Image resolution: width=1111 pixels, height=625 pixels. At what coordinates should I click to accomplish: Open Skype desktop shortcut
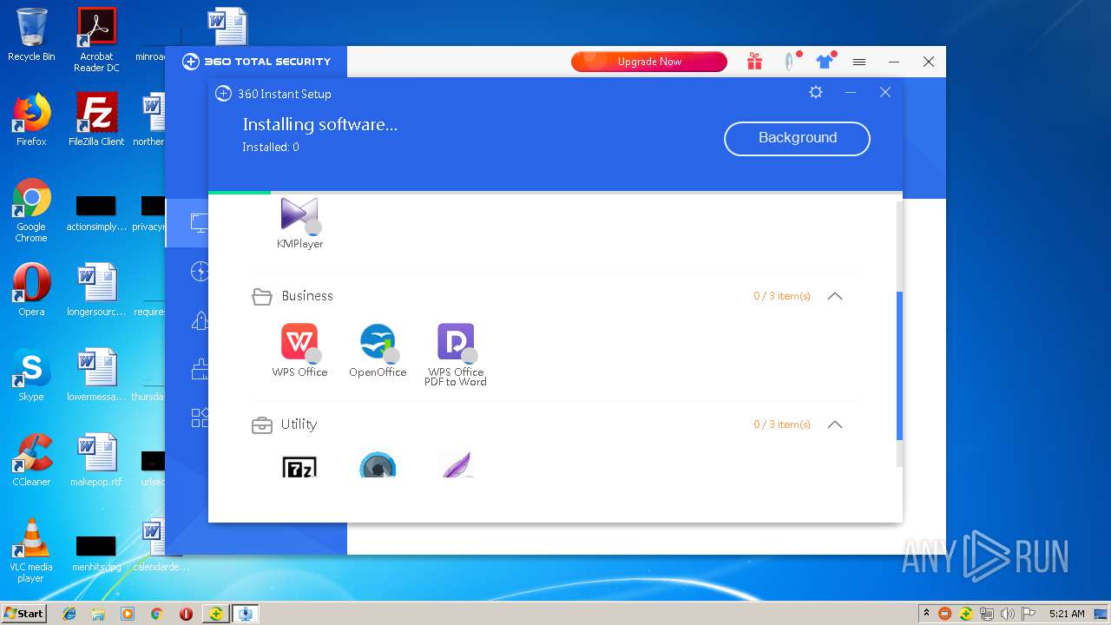(31, 375)
